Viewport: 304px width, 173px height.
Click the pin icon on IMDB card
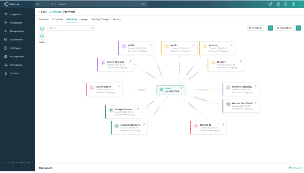tap(151, 45)
